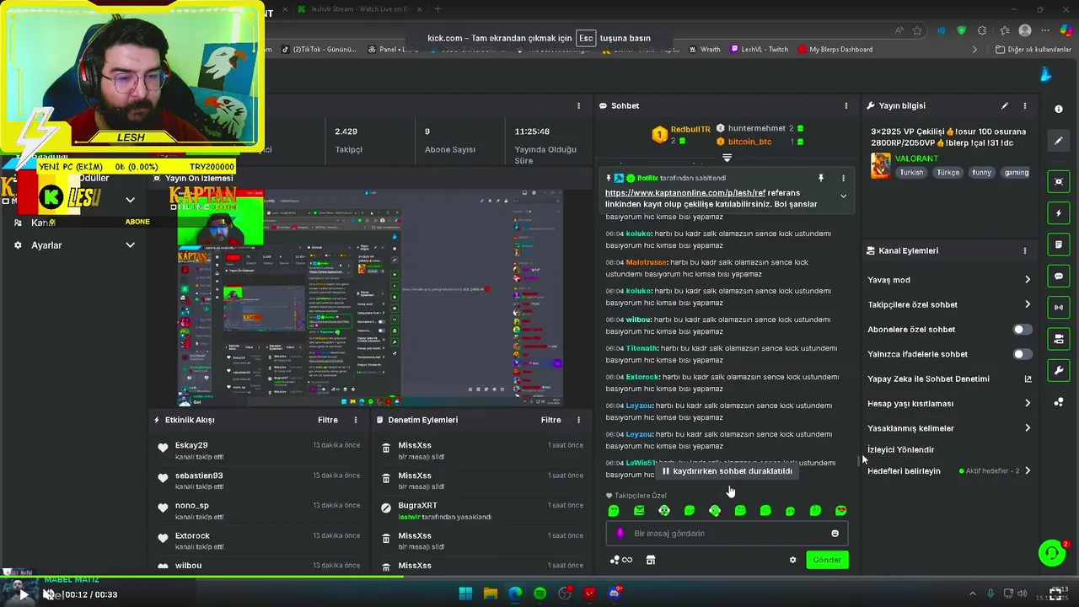The height and width of the screenshot is (607, 1079).
Task: Expand the Ayarlar sidebar section
Action: tap(130, 245)
